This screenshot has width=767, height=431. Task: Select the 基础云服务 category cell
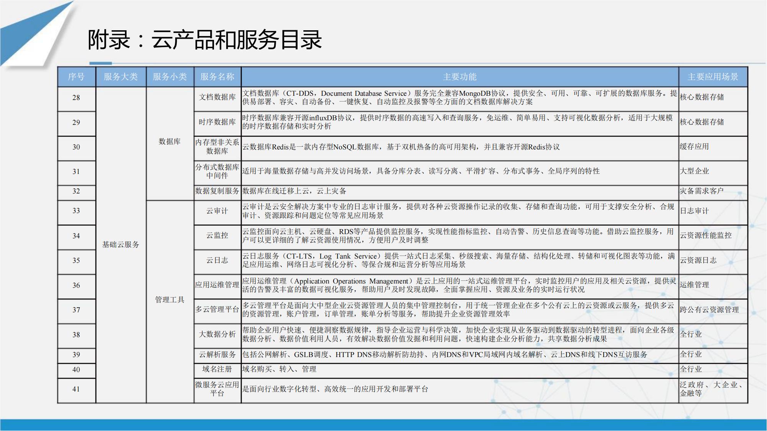coord(121,244)
